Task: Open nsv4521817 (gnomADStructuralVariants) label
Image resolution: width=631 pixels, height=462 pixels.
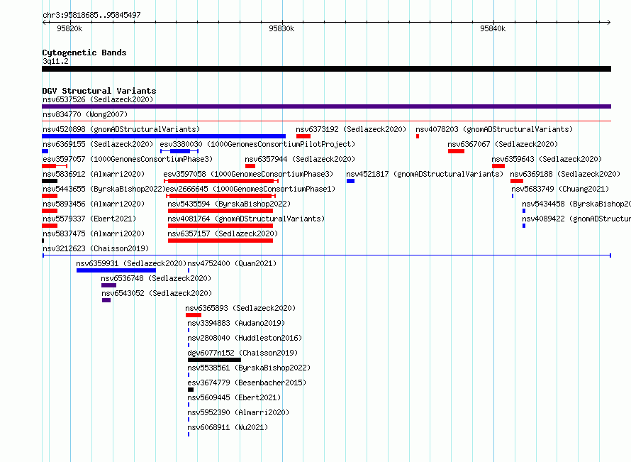Action: 425,174
